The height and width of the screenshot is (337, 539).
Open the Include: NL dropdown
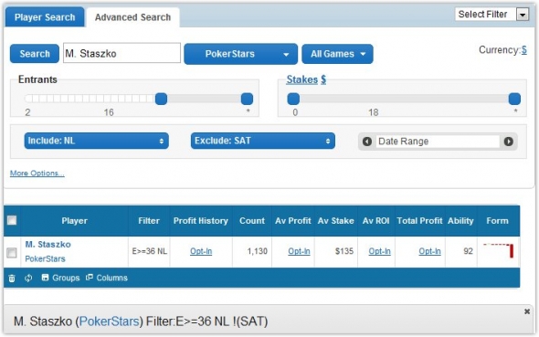coord(96,141)
